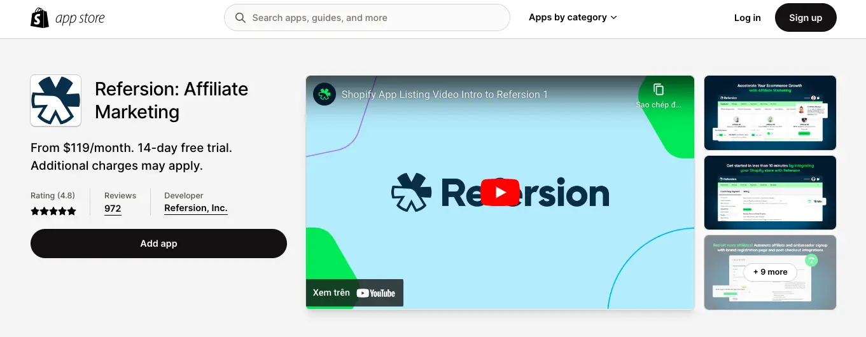This screenshot has width=866, height=337.
Task: Open the video title link
Action: point(444,94)
